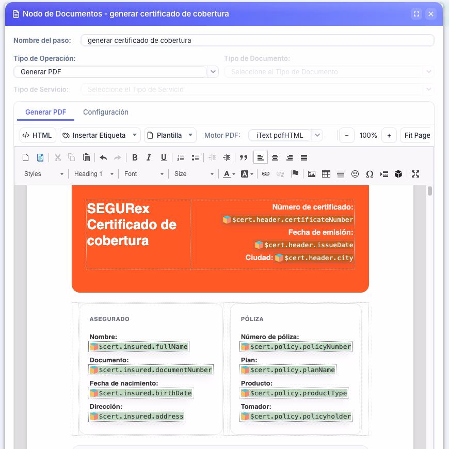Expand the dialog to fullscreen

pyautogui.click(x=416, y=14)
